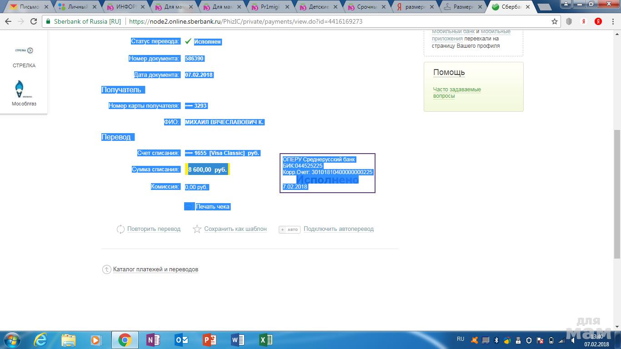Screen dimensions: 621x349
Task: Open the Mosoblgaz payment icon
Action: pos(20,89)
